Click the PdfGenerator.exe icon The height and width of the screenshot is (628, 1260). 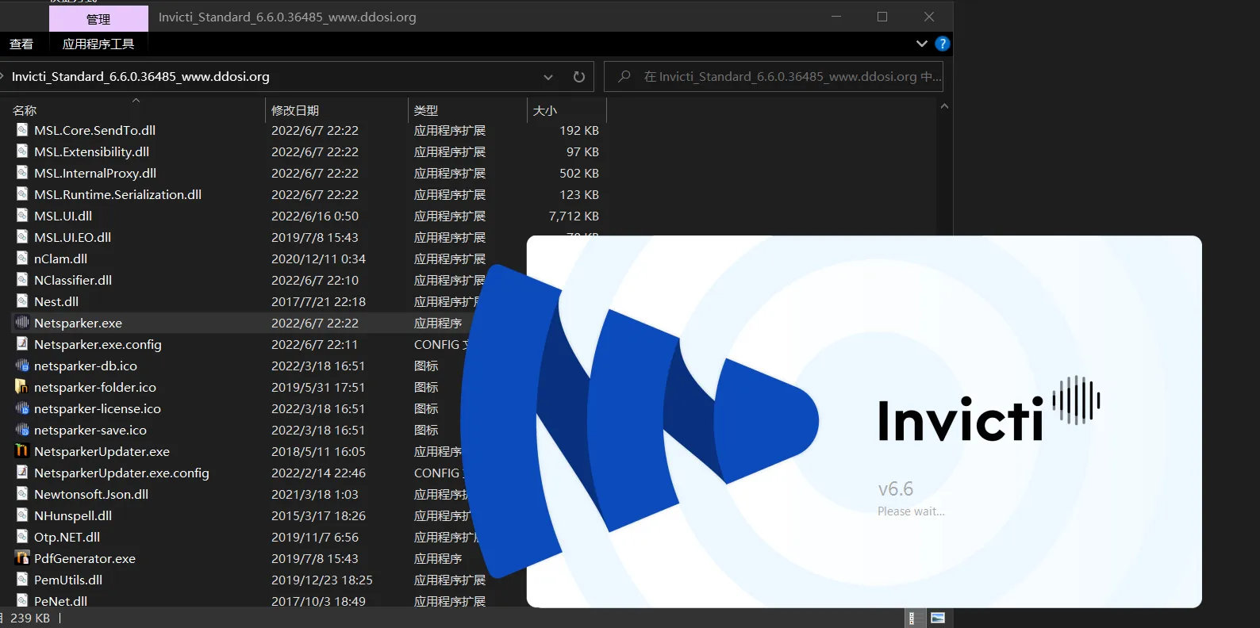22,558
